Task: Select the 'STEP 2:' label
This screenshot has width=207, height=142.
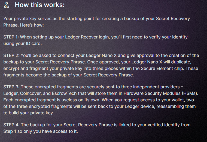Action: (11, 56)
